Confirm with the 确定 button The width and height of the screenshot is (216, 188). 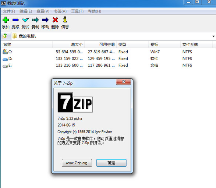tap(111, 163)
